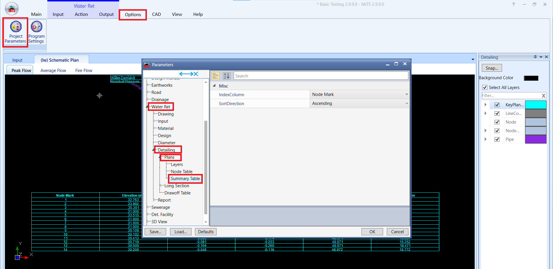Clear the layer filter with X

pos(543,96)
